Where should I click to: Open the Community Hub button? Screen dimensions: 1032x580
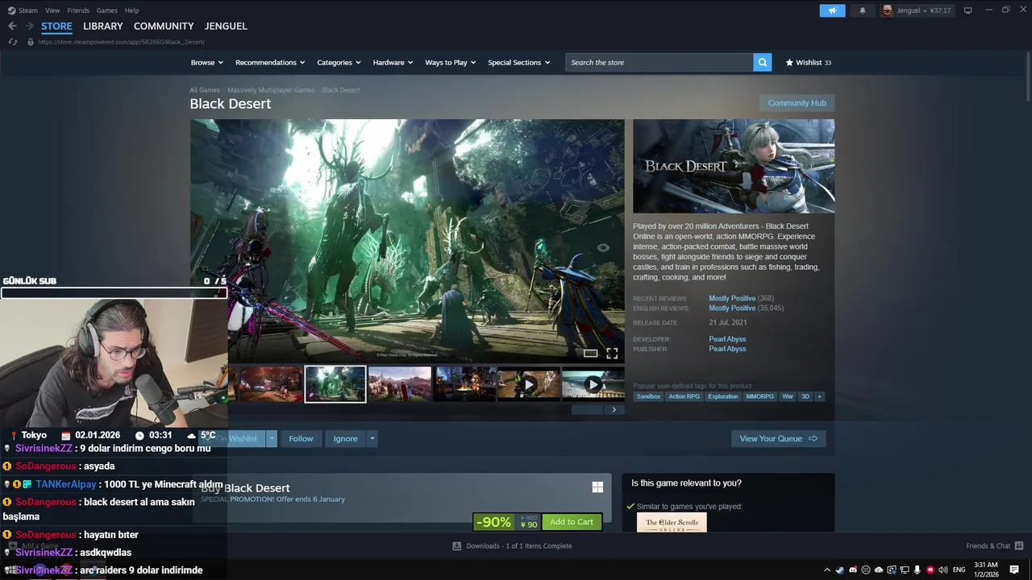point(797,103)
